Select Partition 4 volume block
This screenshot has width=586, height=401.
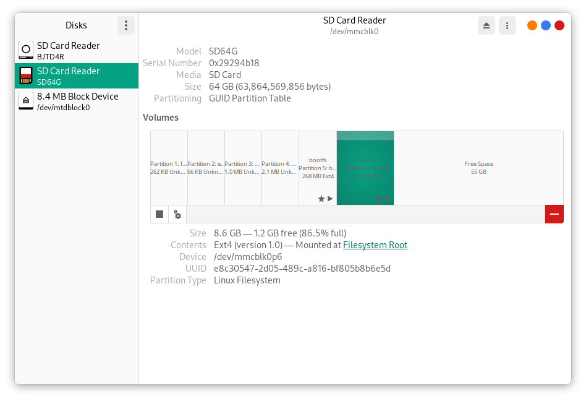click(280, 168)
